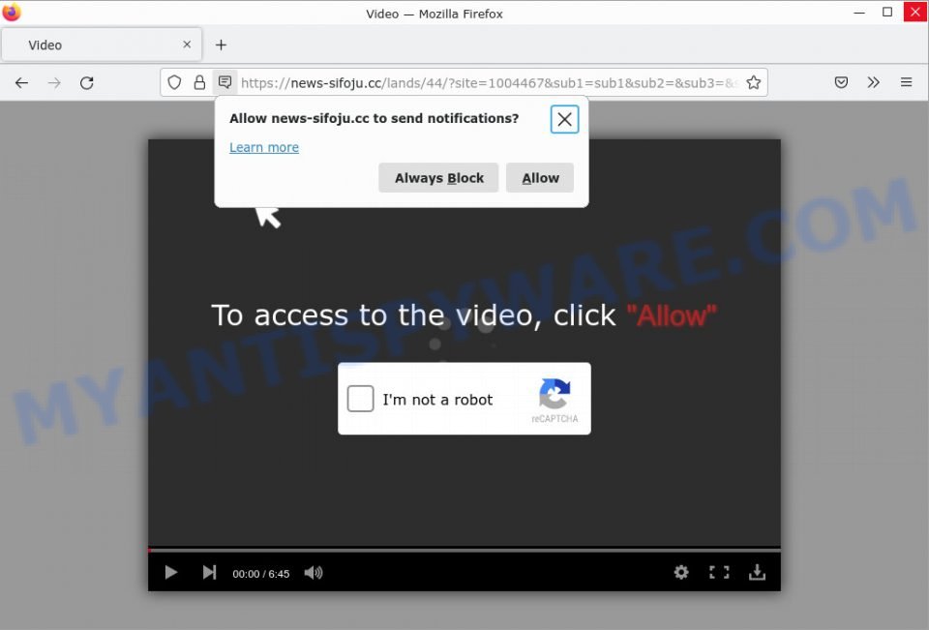Choose Always Block for notifications
The height and width of the screenshot is (630, 929).
click(438, 178)
